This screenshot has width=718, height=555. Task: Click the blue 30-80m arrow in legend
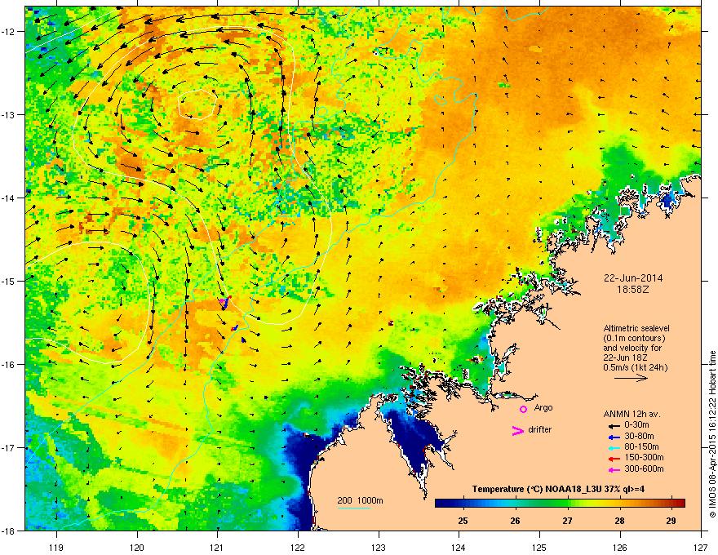[614, 437]
